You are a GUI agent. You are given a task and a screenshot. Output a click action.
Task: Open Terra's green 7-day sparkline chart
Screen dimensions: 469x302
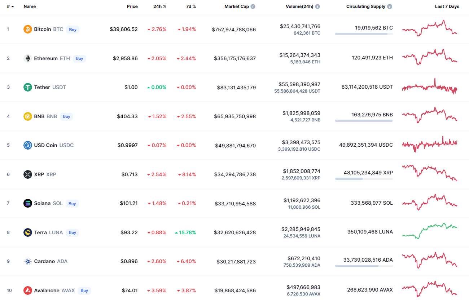(429, 231)
